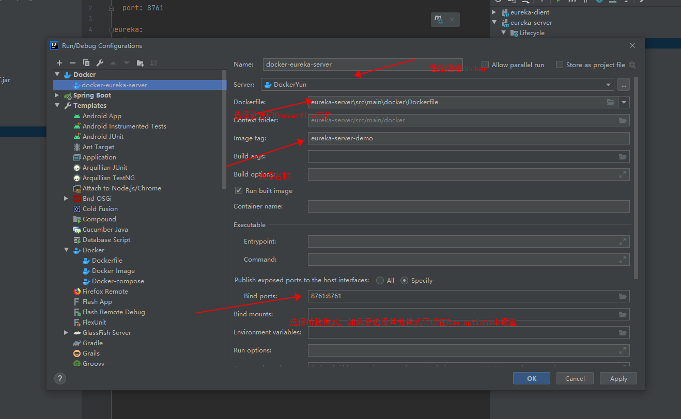Select Dockerfile template item

tap(107, 261)
